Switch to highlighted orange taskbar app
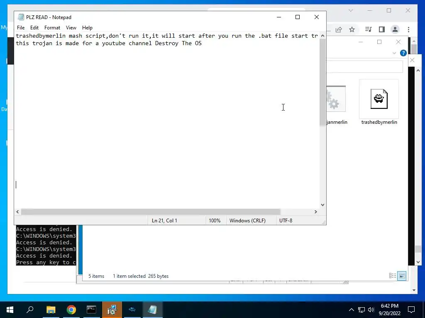Viewport: 425px width, 318px height. point(112,309)
